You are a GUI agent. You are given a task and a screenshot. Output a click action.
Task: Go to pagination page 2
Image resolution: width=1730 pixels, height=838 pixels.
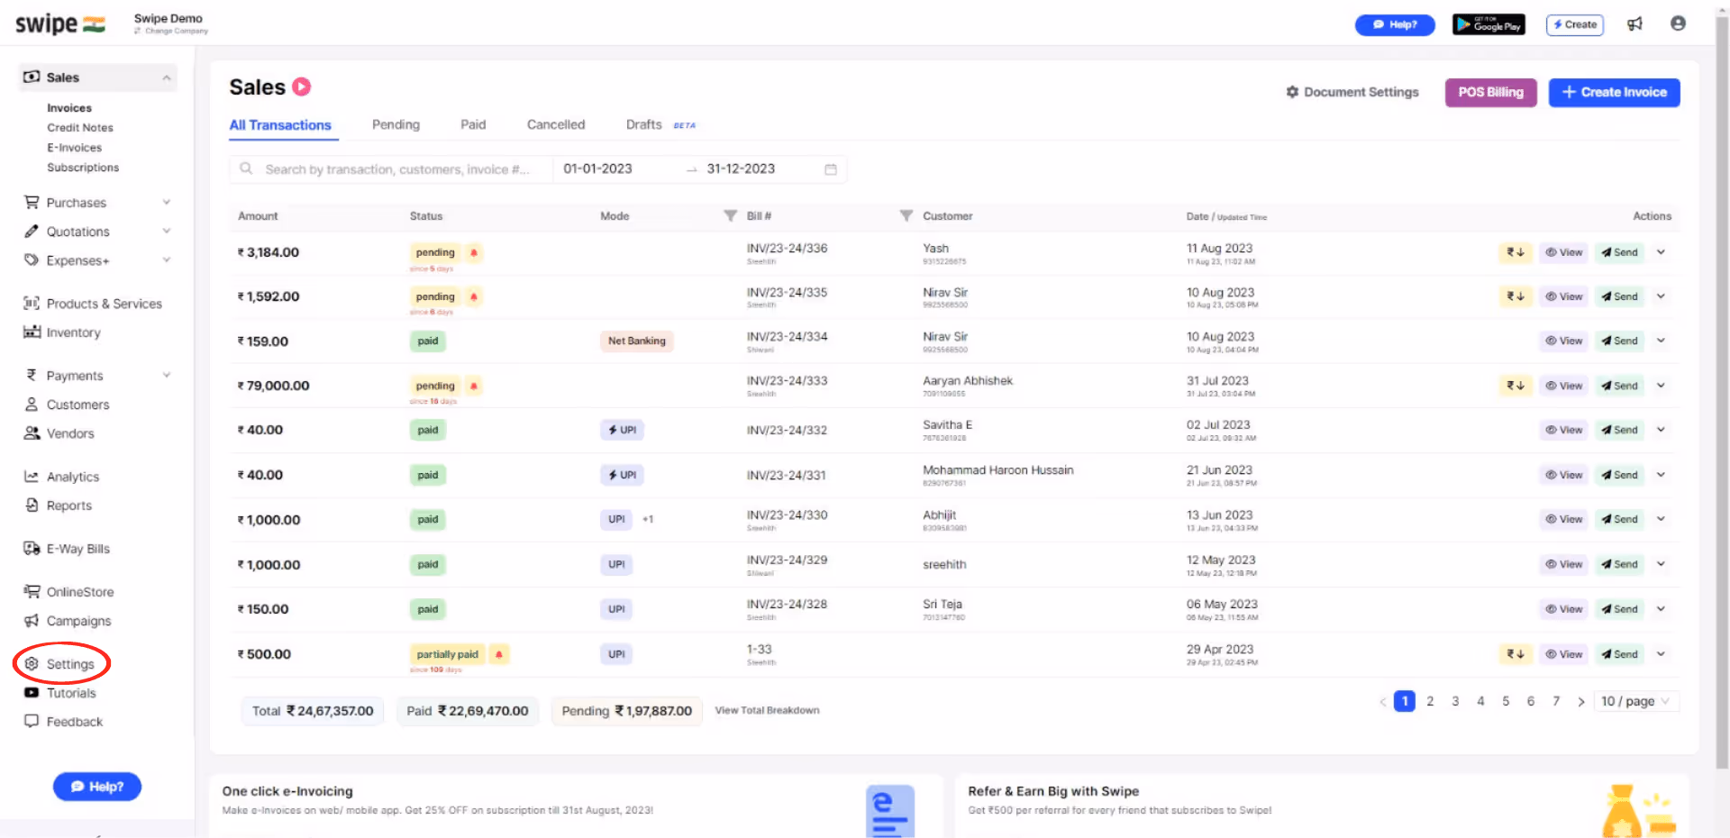[1430, 701]
